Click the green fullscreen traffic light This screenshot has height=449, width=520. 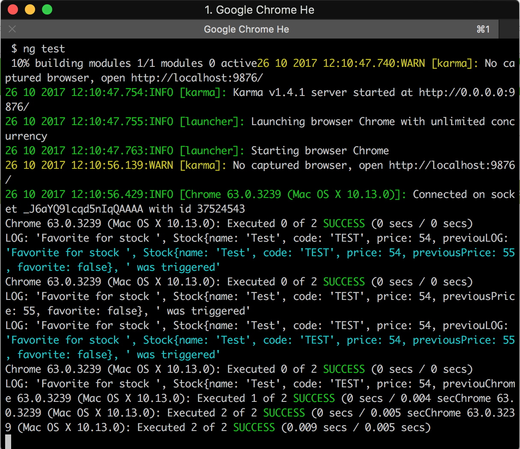[x=47, y=9]
